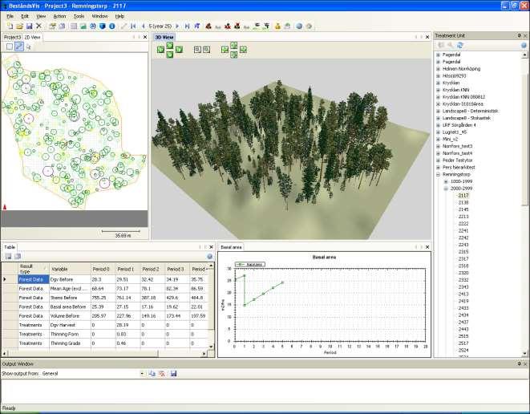The image size is (530, 414).
Task: Select treatment unit 2117 in tree
Action: coord(463,196)
